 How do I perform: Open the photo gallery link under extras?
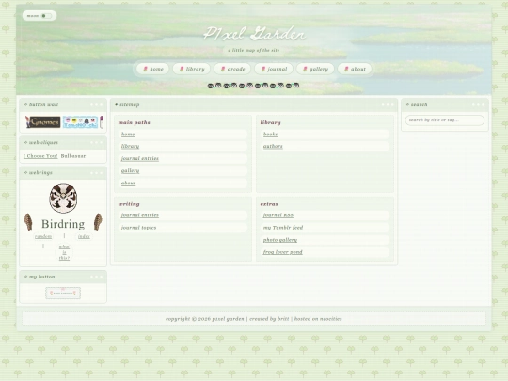click(280, 240)
